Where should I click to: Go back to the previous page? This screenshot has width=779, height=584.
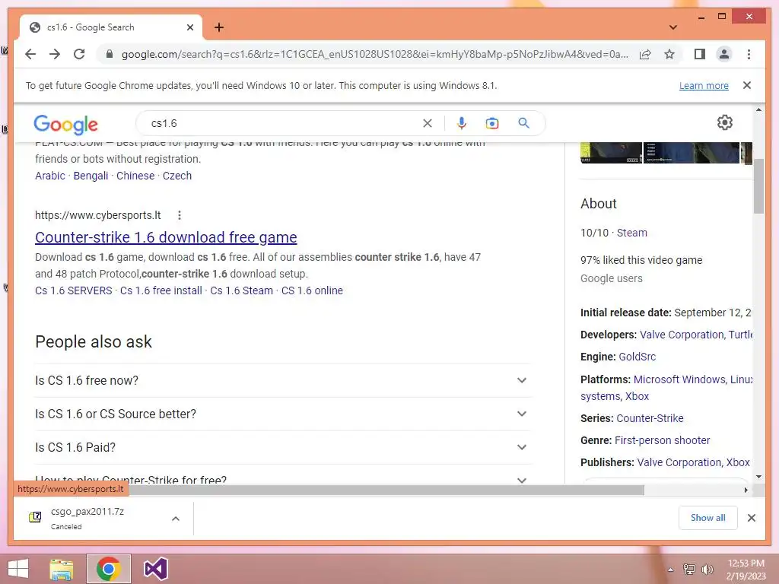(30, 54)
